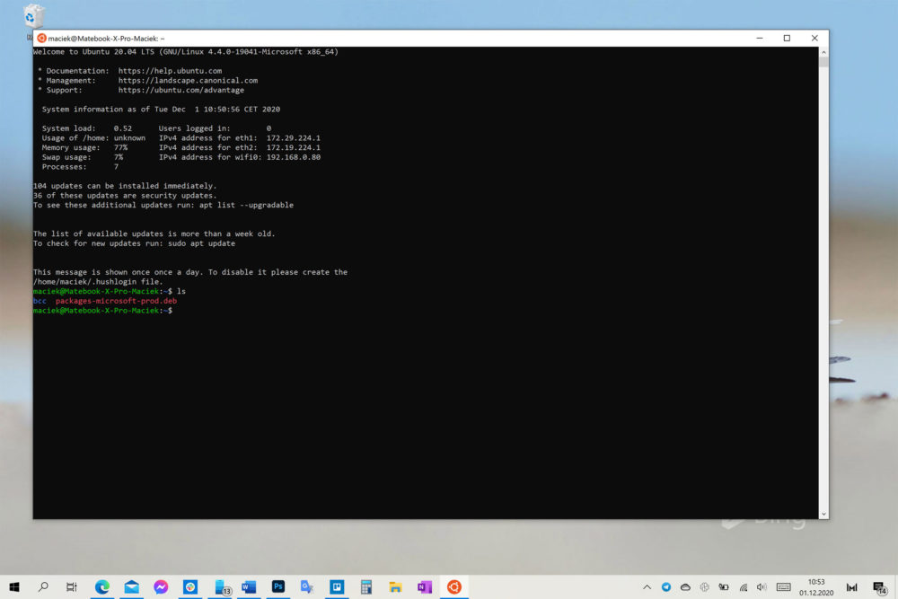Click the https://ubuntu.com/advantage URL
The width and height of the screenshot is (898, 599).
(181, 91)
